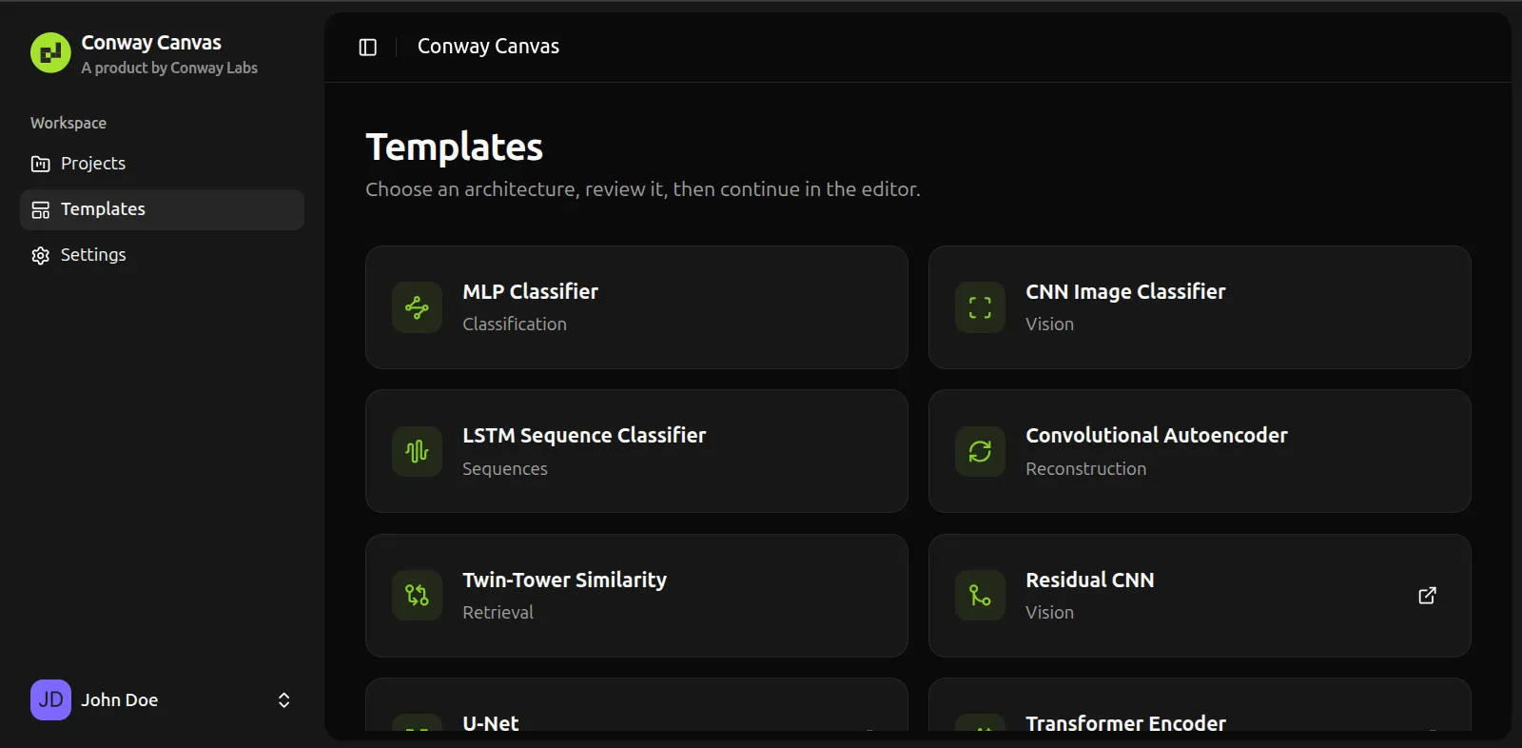
Task: Click the Templates layout icon
Action: (x=40, y=209)
